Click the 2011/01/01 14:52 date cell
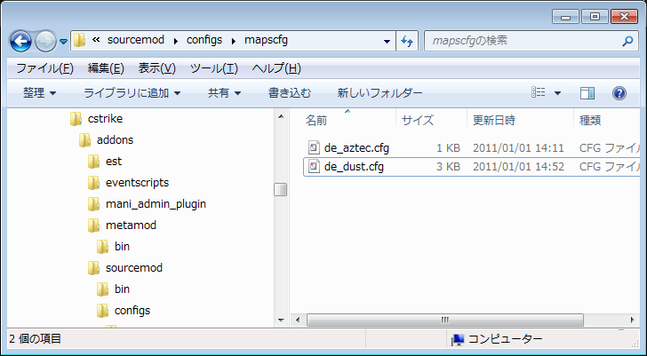 point(518,167)
